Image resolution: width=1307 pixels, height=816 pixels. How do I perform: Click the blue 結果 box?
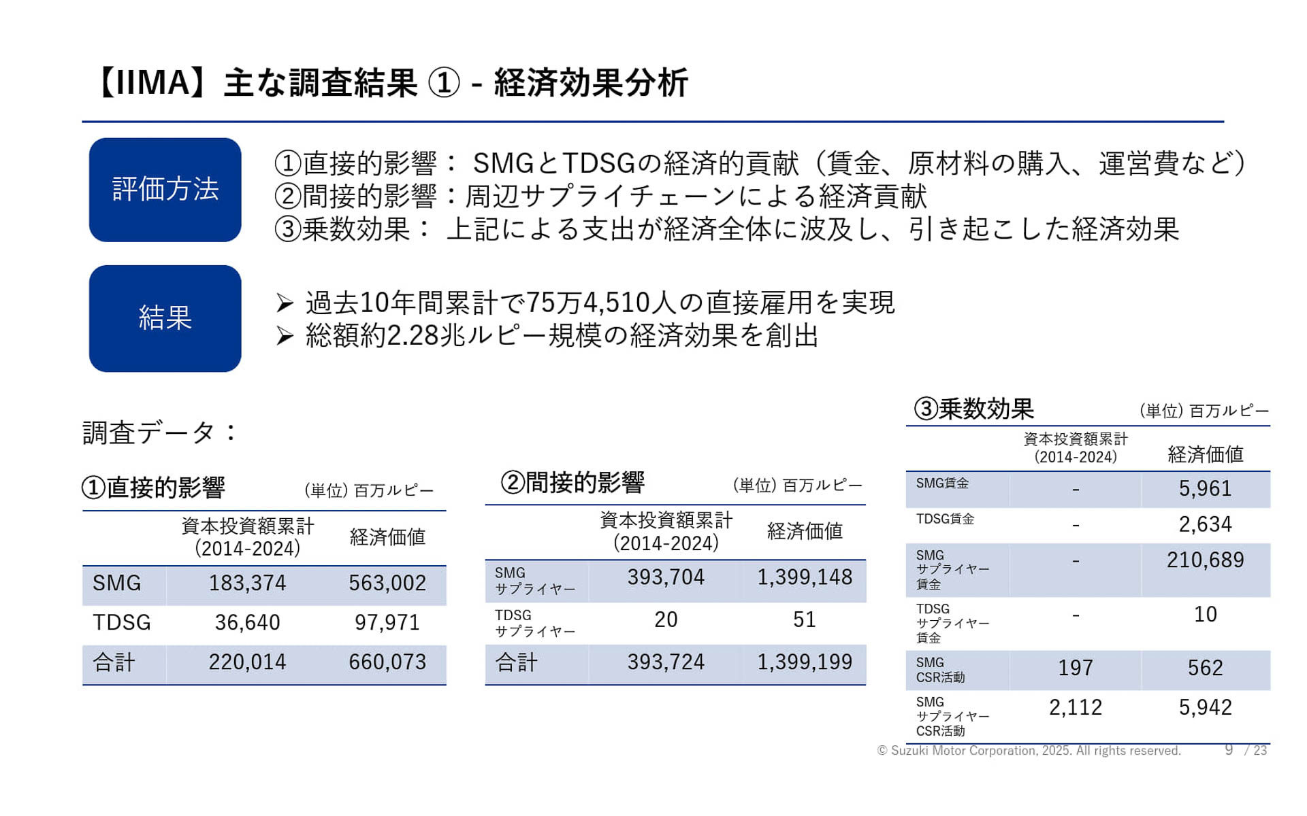click(x=165, y=318)
